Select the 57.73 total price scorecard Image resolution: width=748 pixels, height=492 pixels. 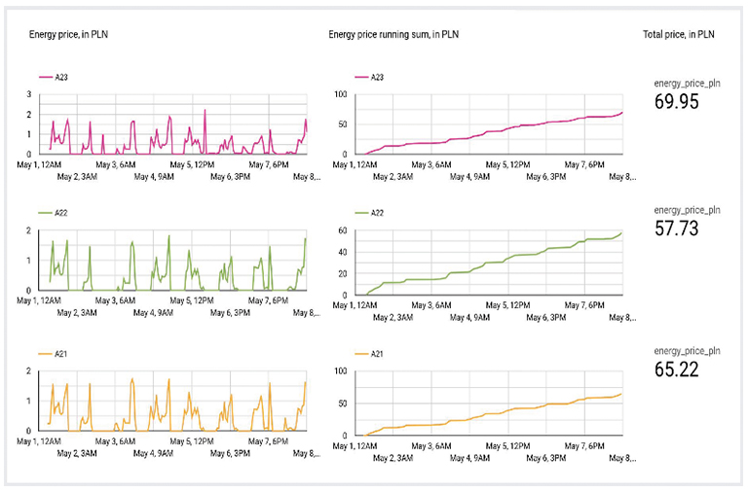(676, 228)
